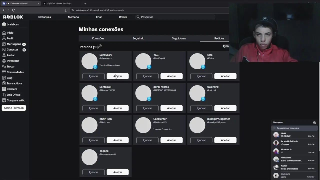Click fakemink username link
320x180 pixels.
213,87
